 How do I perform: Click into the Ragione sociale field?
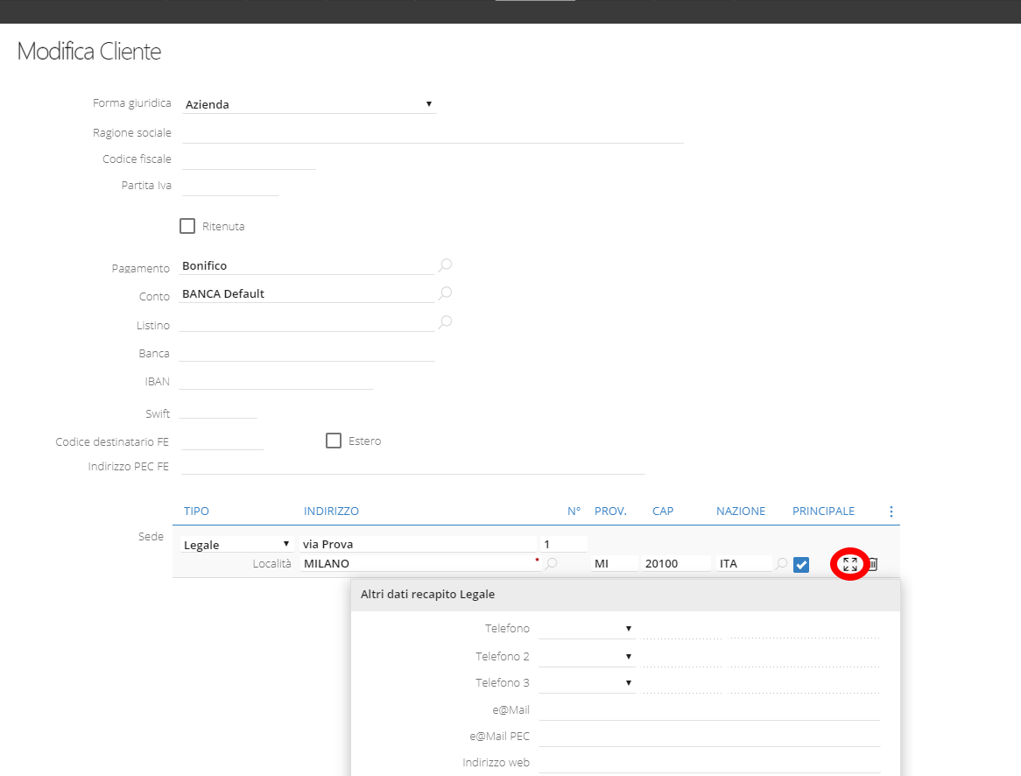[432, 132]
